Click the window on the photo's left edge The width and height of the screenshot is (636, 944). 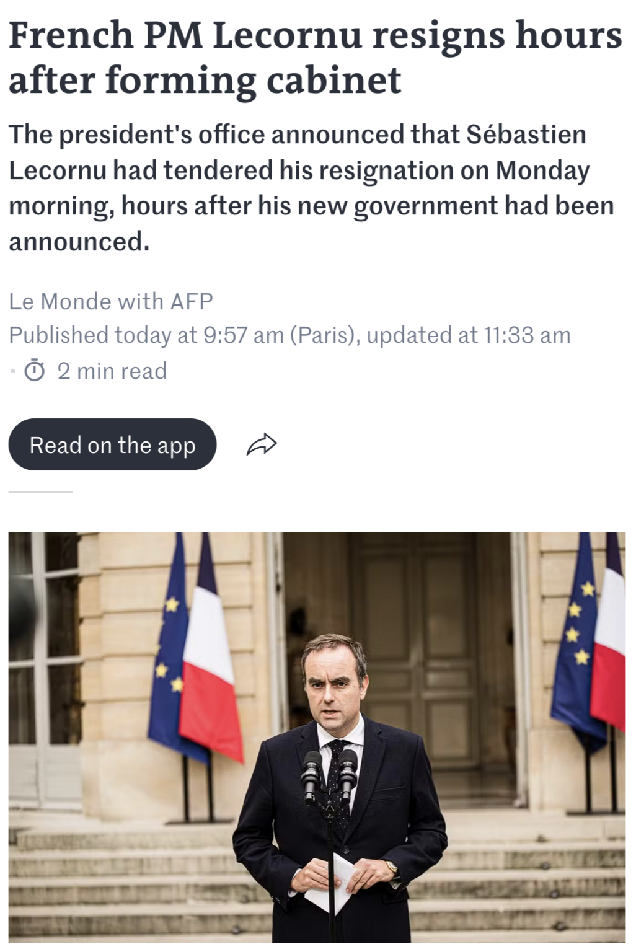click(43, 651)
